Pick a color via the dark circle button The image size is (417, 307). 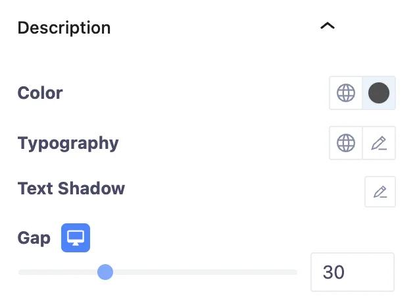379,93
